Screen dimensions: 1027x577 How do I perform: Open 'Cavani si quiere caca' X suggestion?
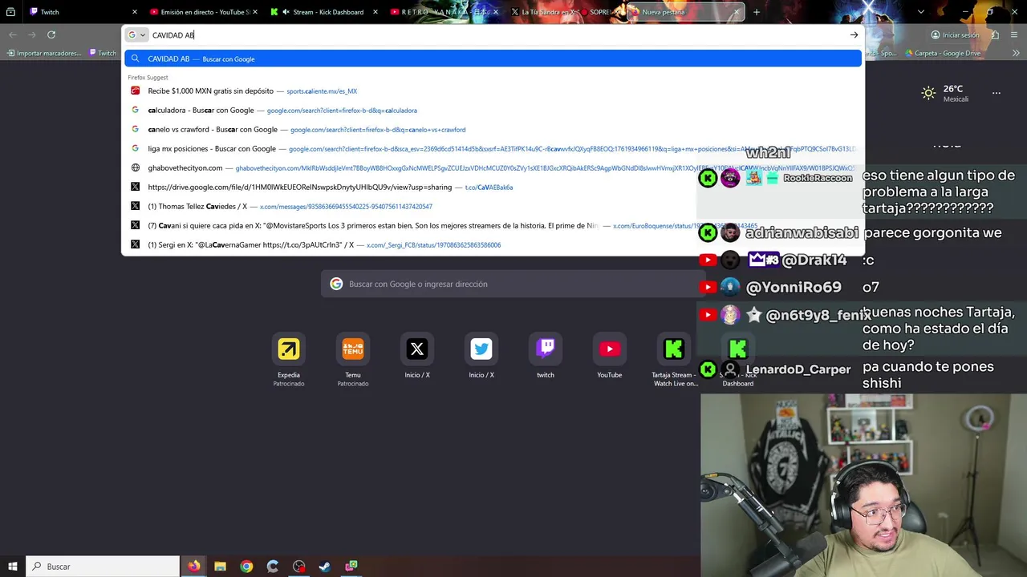click(x=493, y=225)
